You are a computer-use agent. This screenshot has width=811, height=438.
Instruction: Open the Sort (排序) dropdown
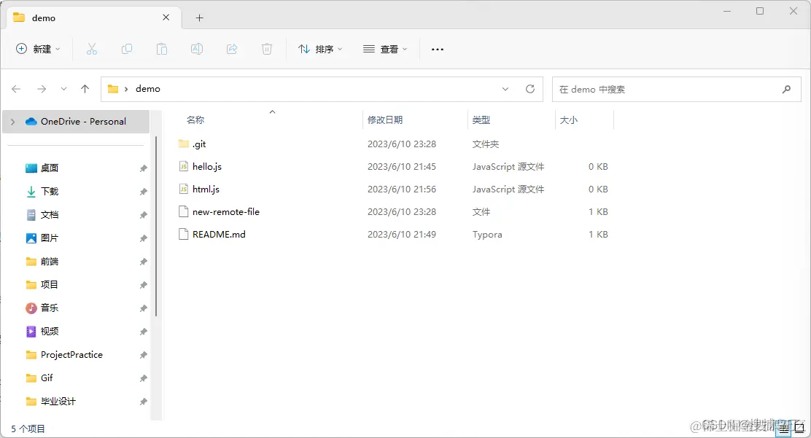320,49
